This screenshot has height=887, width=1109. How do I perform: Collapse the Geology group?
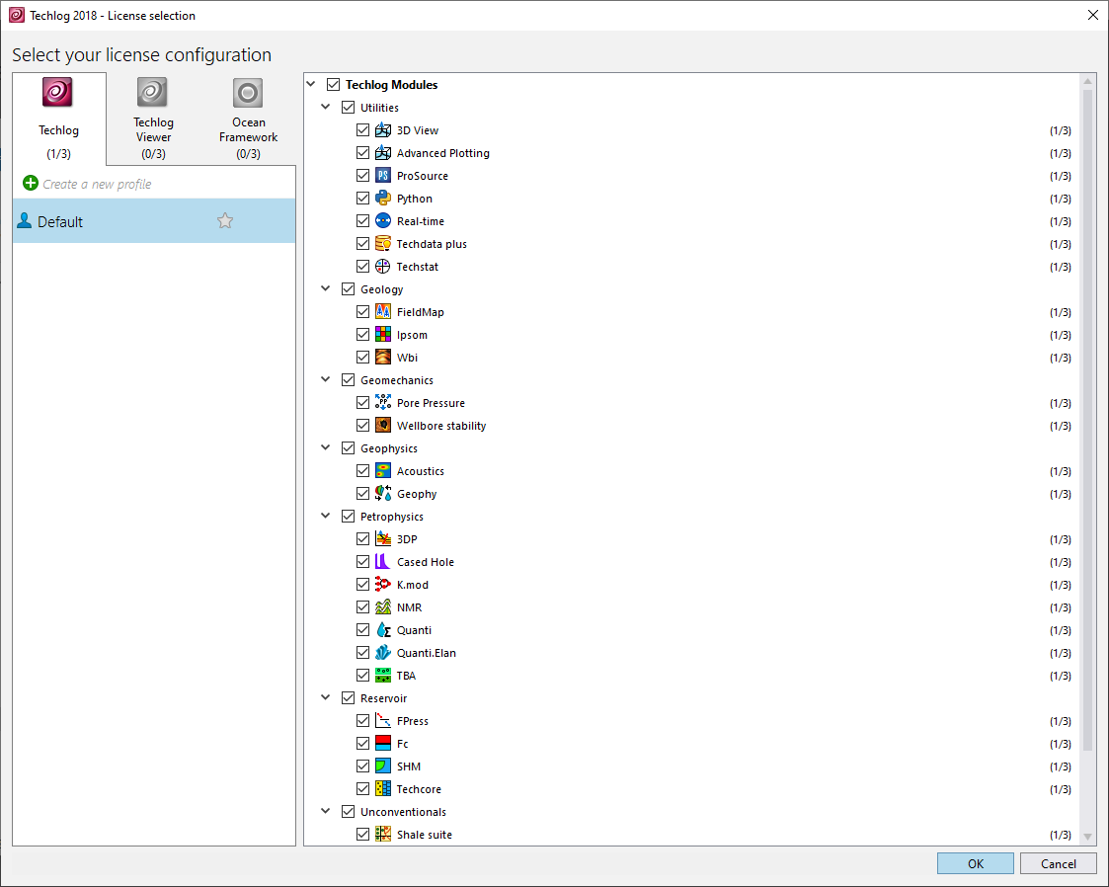(325, 288)
